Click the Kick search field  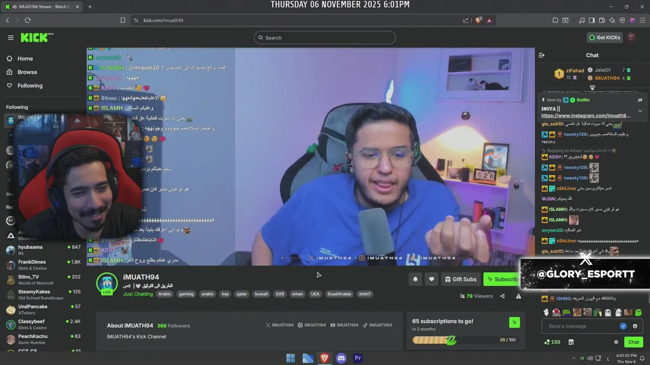(325, 38)
